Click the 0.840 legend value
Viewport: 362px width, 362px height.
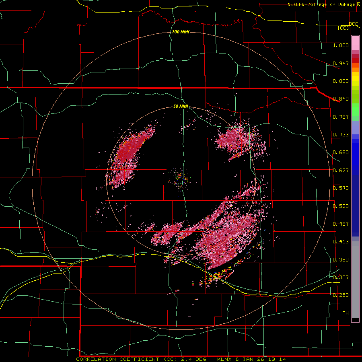[x=341, y=99]
